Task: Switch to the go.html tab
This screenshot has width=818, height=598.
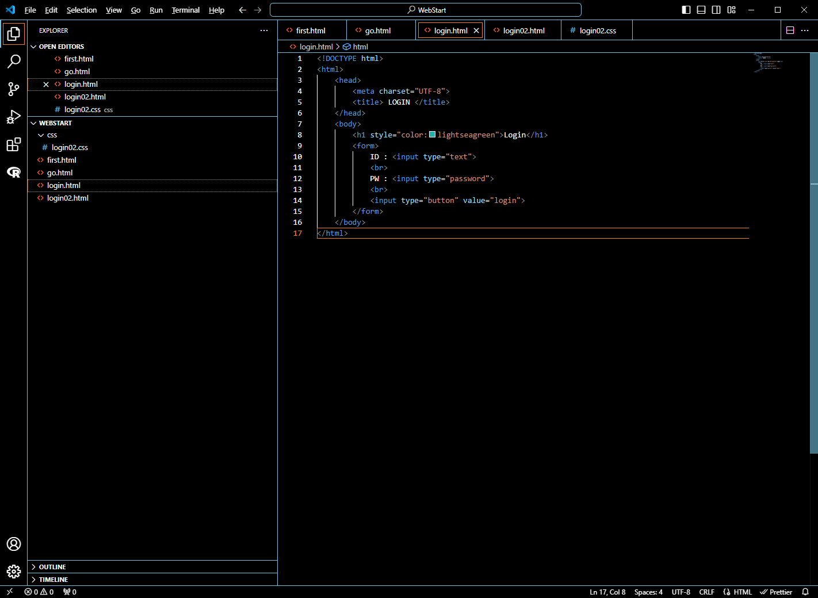Action: 381,30
